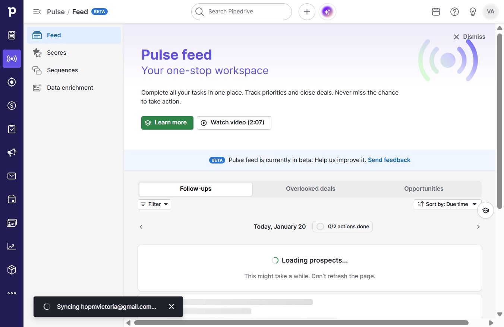Open Deals dollar icon in sidebar
The image size is (504, 327).
[x=12, y=105]
